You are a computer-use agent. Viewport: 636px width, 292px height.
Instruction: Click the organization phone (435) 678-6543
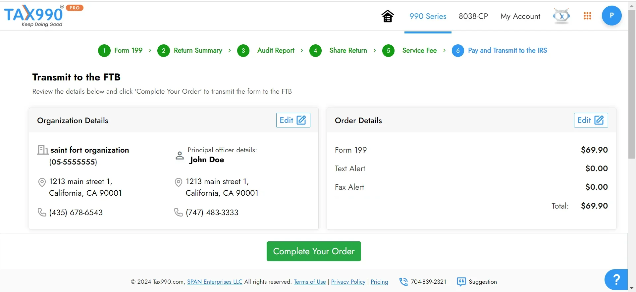point(76,213)
